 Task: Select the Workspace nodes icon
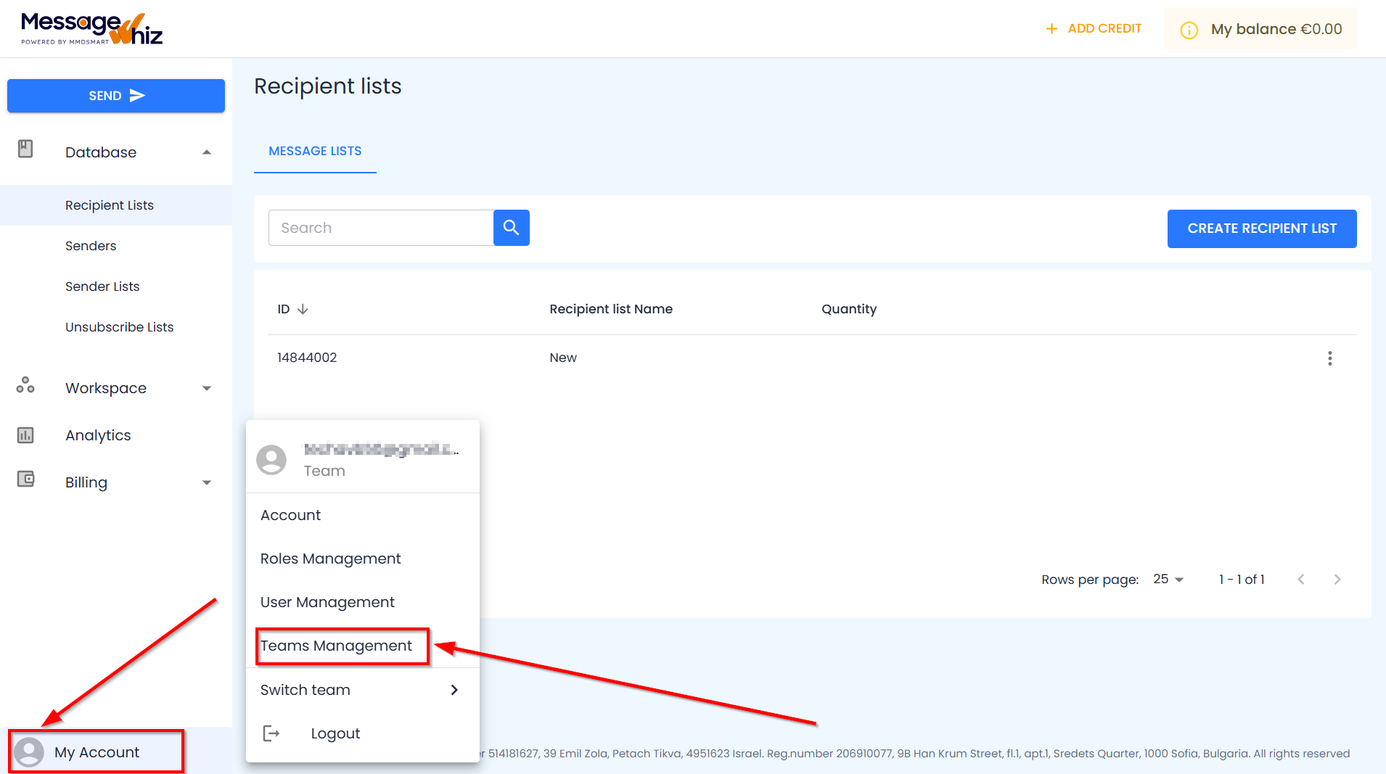click(25, 386)
